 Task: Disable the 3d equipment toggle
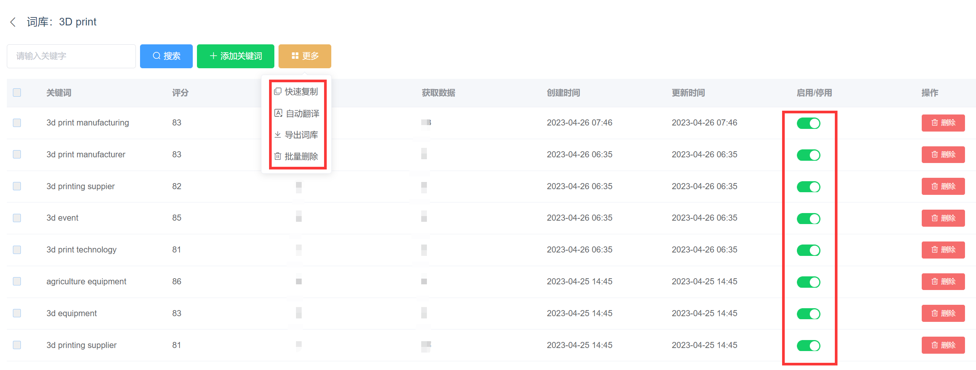[x=808, y=314]
